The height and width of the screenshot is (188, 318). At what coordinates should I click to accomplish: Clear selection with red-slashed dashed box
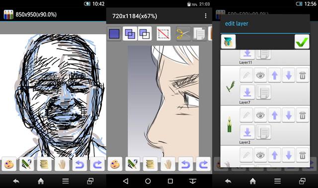point(163,34)
